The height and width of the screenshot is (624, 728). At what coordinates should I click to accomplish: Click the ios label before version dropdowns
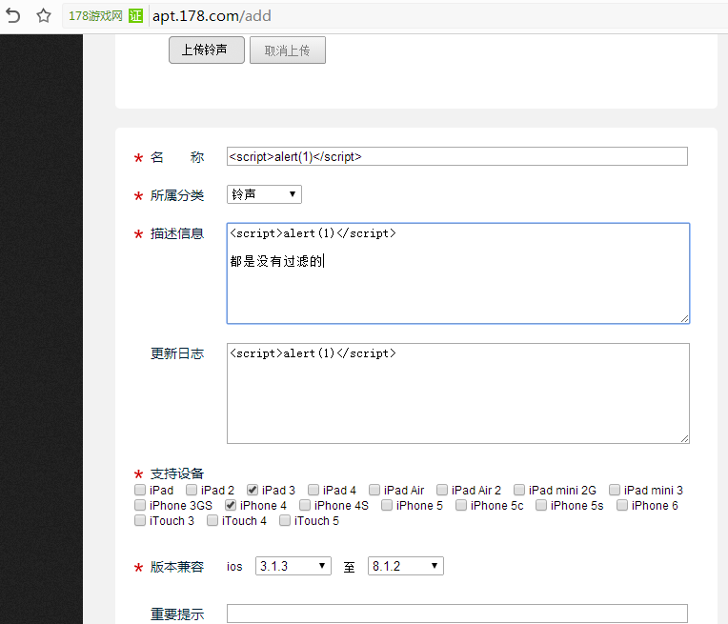pos(234,567)
